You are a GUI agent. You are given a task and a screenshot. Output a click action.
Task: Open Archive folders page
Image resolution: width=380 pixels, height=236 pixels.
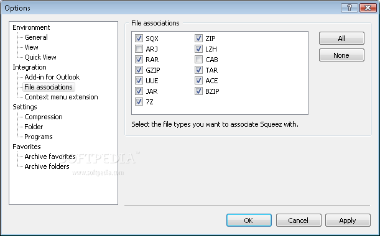tap(47, 166)
